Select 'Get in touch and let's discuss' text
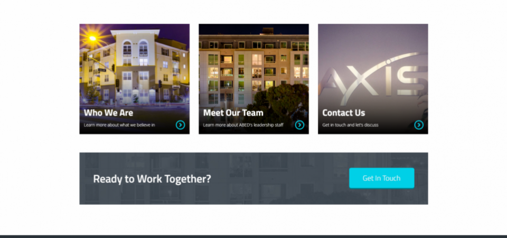The image size is (507, 238). (350, 125)
